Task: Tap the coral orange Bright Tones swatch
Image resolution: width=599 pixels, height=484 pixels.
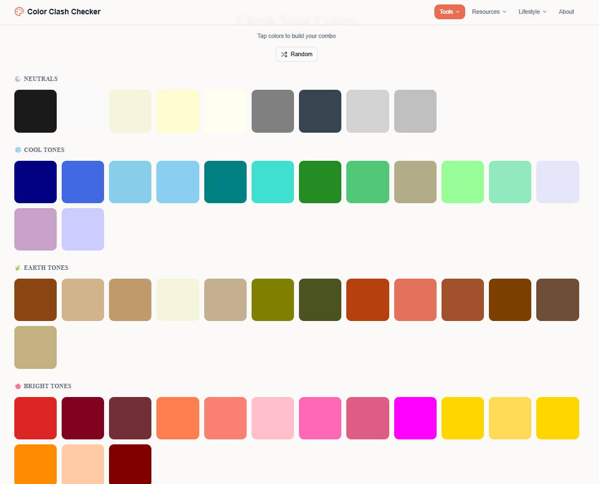Action: [x=178, y=418]
